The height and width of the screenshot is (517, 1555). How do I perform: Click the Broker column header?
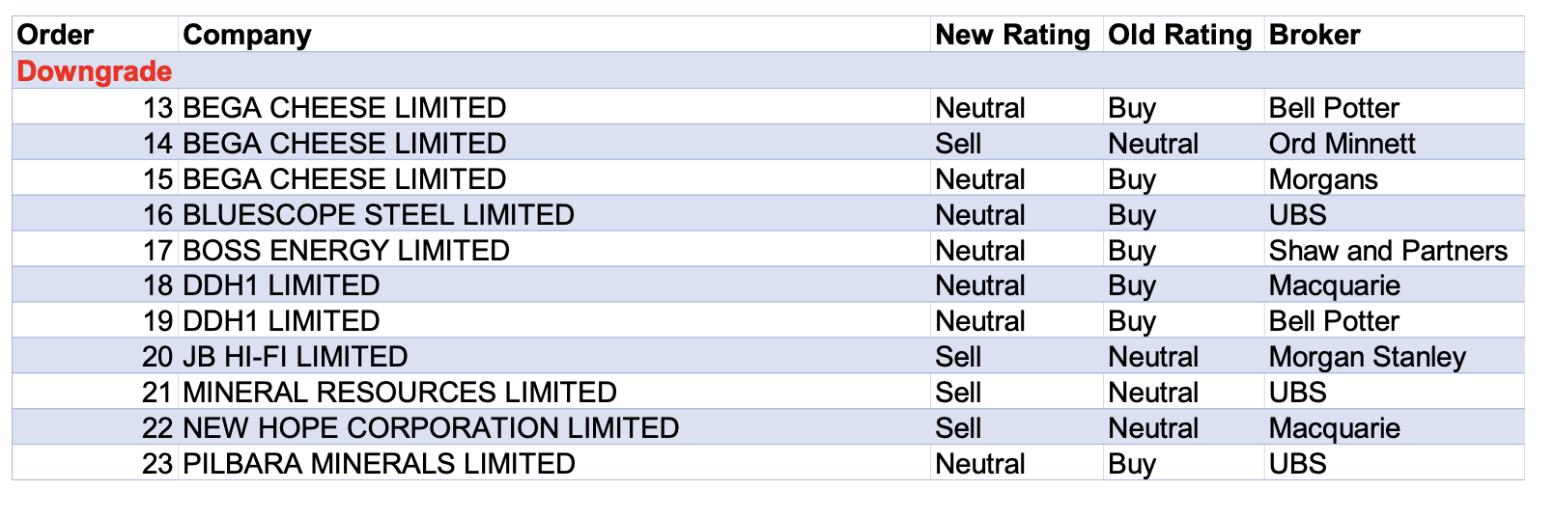[1315, 35]
